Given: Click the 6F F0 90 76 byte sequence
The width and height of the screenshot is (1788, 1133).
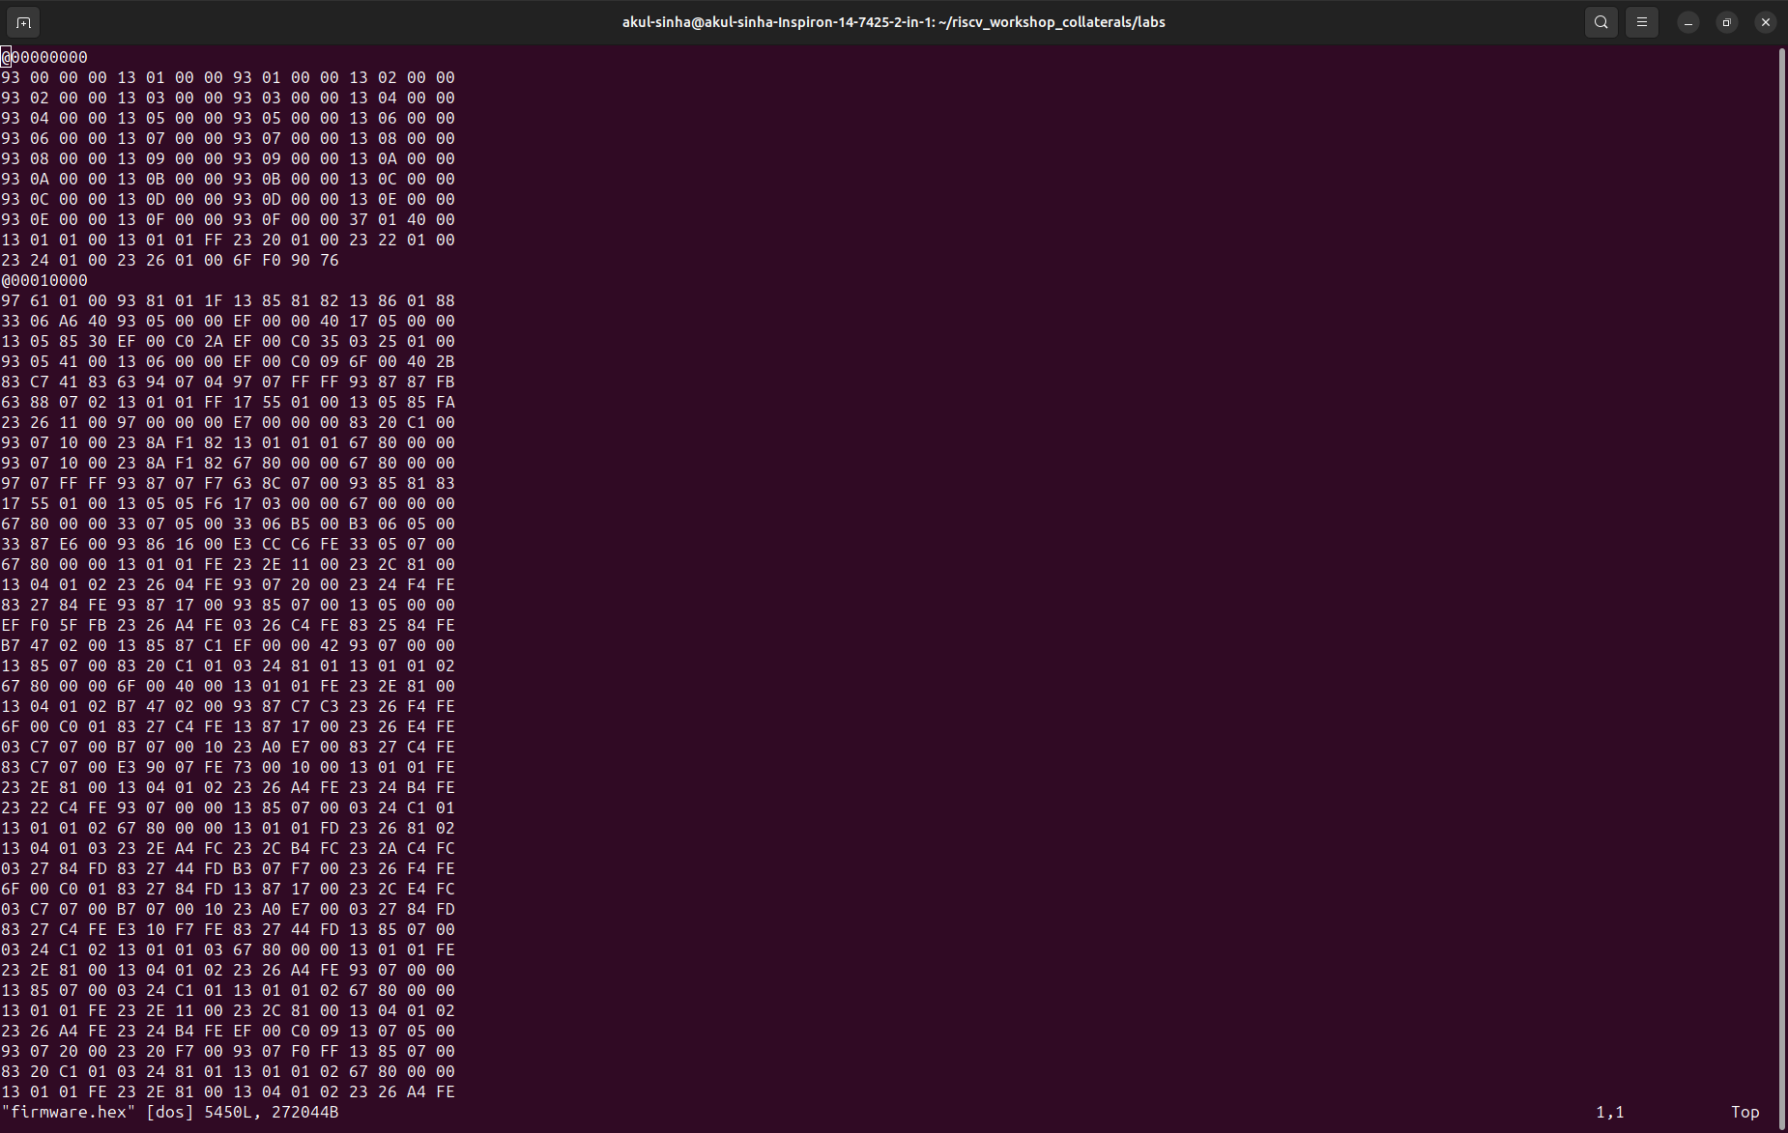Looking at the screenshot, I should click(x=286, y=260).
